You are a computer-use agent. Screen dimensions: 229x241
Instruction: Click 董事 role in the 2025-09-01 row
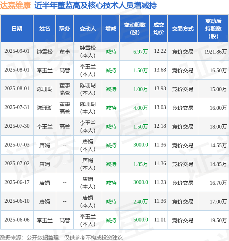coord(65,52)
